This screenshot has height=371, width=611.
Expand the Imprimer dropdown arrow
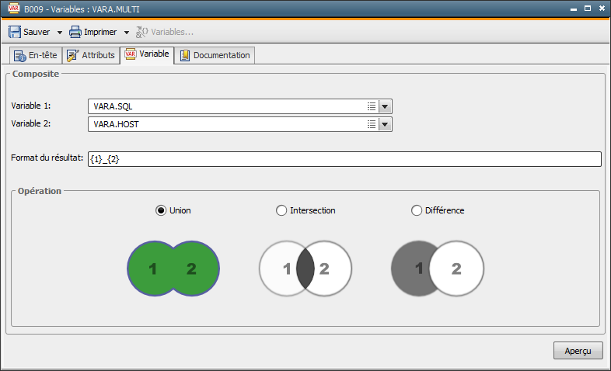point(127,33)
